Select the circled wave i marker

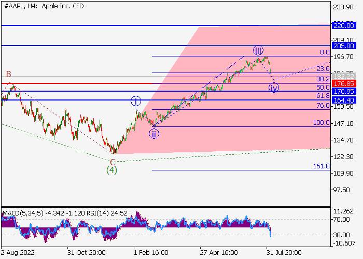[136, 101]
